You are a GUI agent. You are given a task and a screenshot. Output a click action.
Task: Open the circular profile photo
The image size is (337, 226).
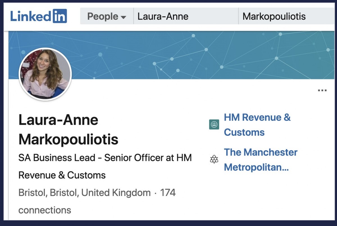45,74
